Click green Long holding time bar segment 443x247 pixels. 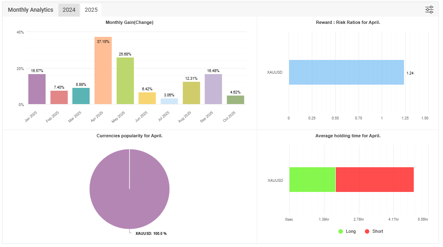coord(312,180)
